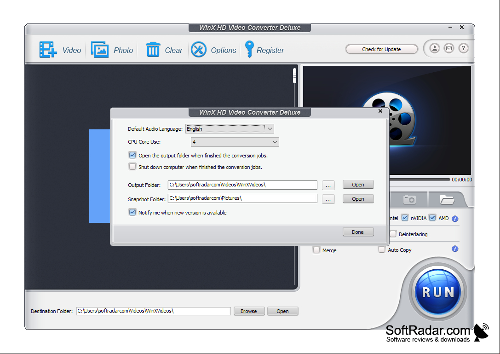
Task: Open the Destination Folder
Action: 282,311
